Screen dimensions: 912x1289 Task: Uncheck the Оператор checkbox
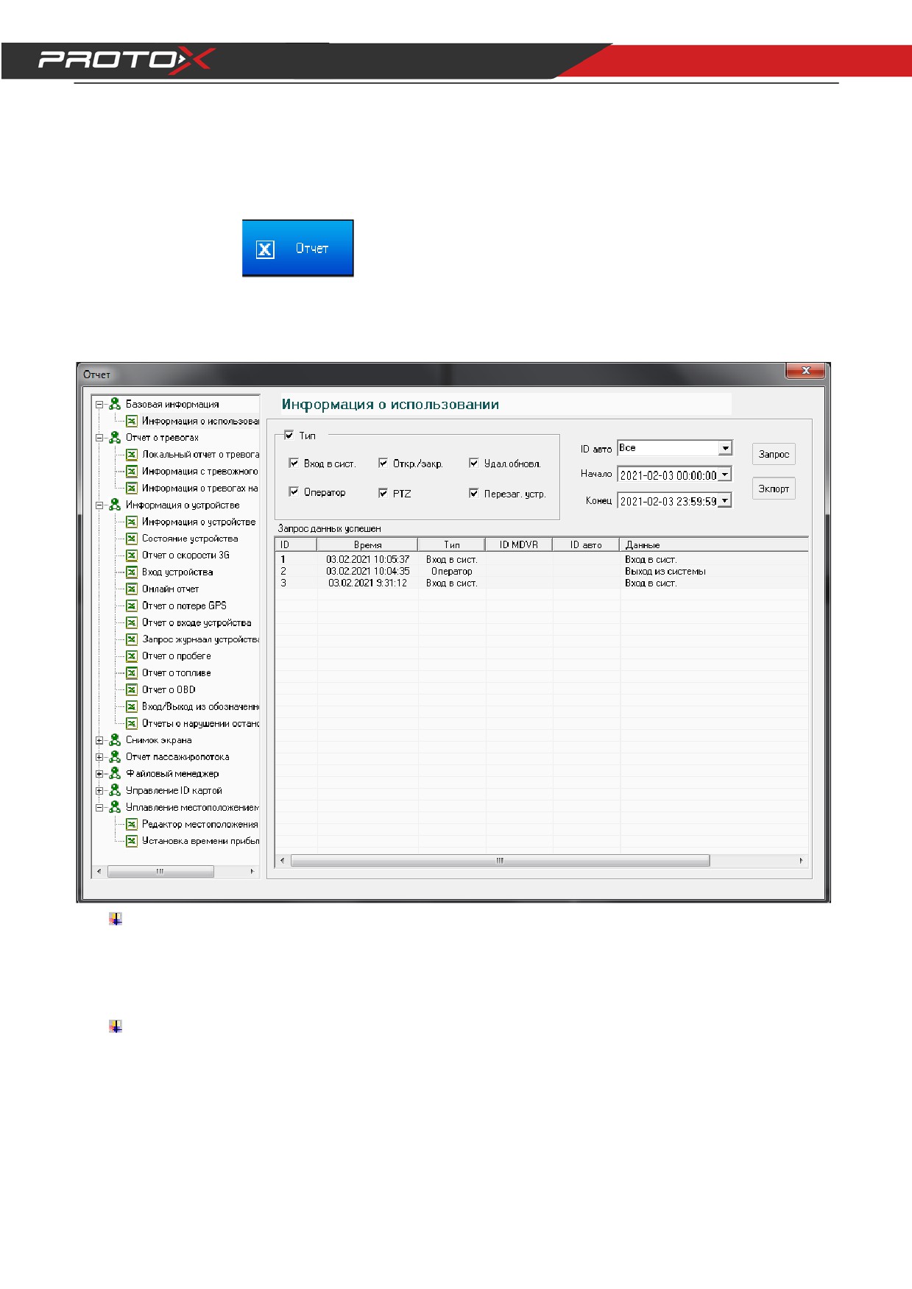[294, 492]
